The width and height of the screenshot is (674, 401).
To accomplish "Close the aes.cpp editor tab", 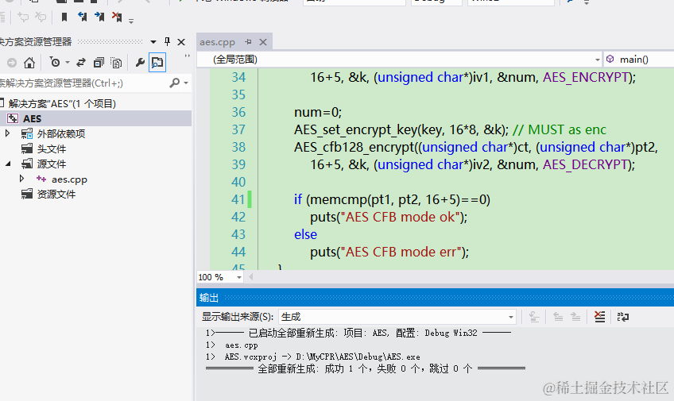I will click(x=263, y=42).
